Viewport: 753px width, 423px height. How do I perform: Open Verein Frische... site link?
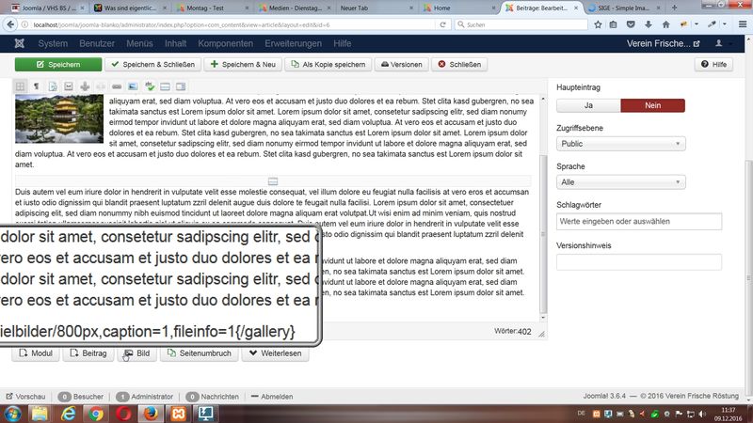click(x=663, y=43)
